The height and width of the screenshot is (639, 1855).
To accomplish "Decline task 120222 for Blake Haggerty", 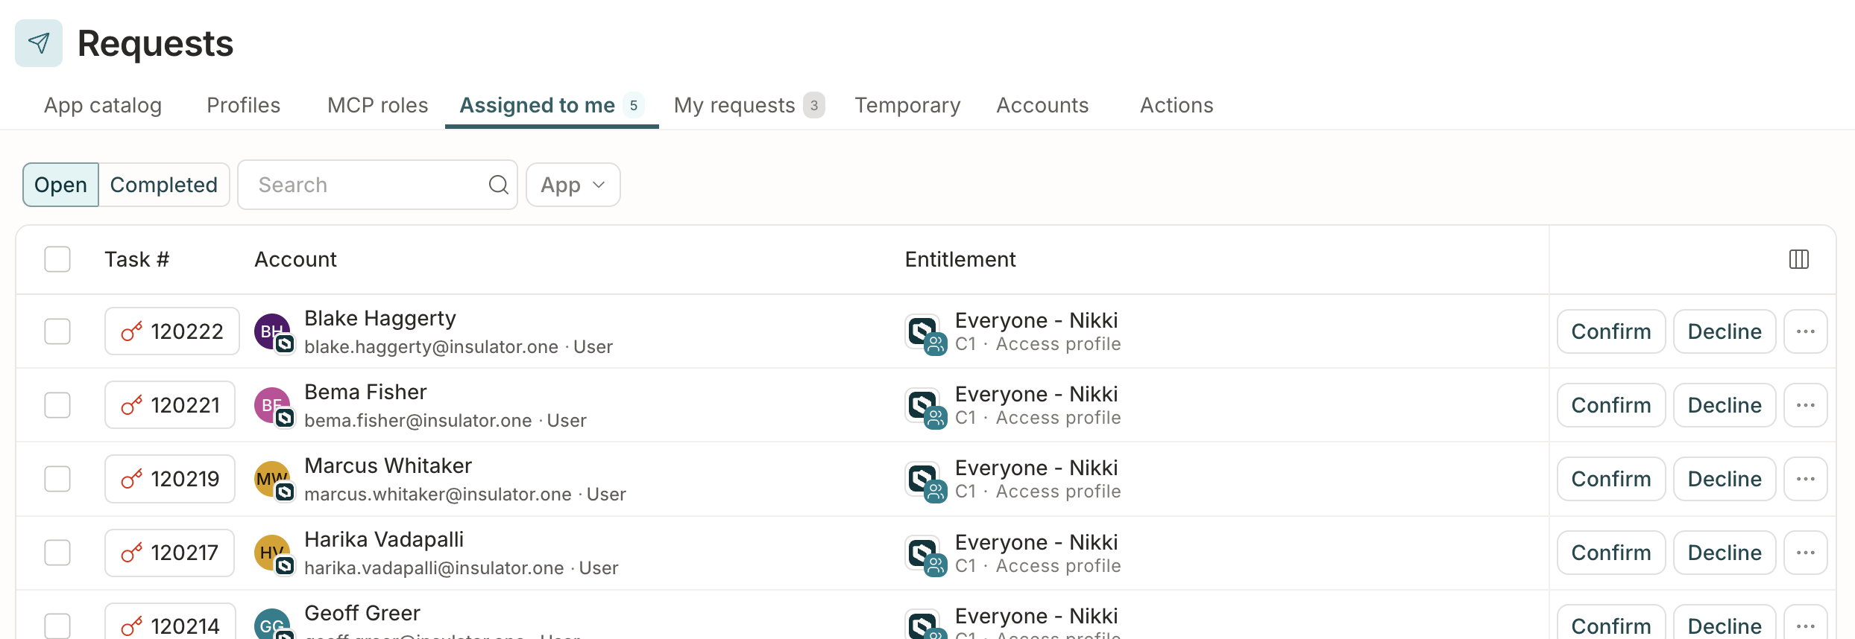I will (x=1725, y=331).
